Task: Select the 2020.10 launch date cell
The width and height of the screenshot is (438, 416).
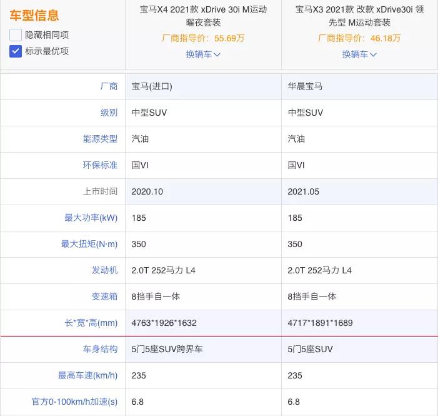Action: (203, 191)
